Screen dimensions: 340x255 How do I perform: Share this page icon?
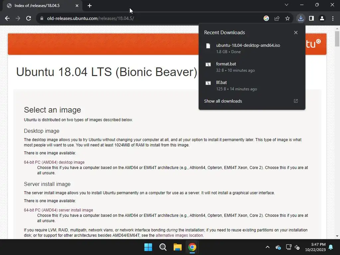click(277, 19)
